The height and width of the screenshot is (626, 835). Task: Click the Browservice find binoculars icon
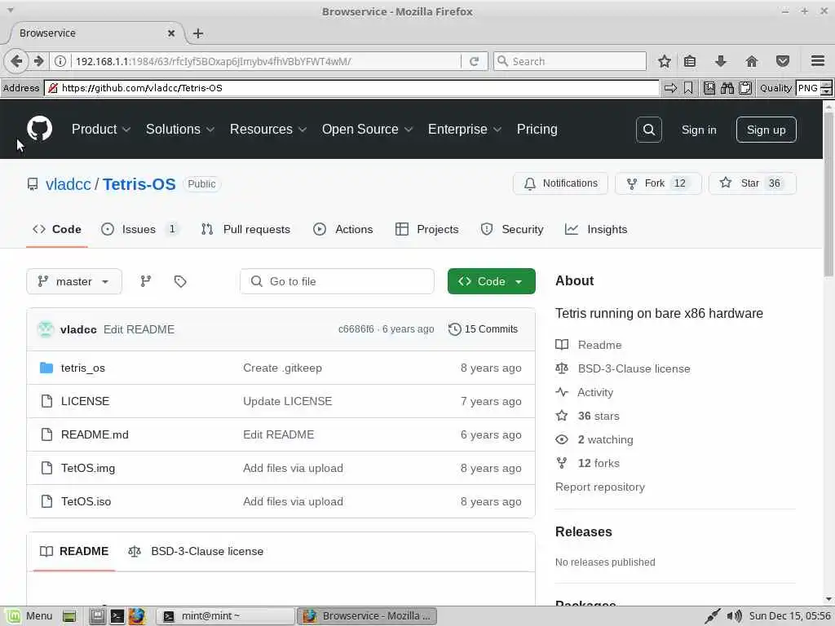click(x=727, y=88)
